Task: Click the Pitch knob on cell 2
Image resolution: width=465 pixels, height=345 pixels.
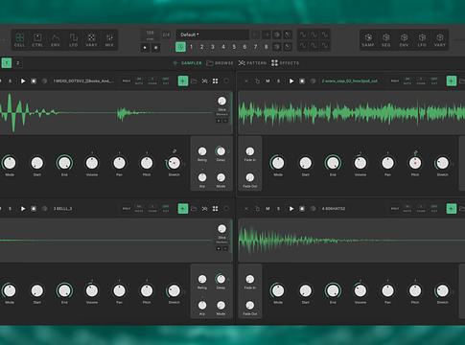Action: (415, 163)
